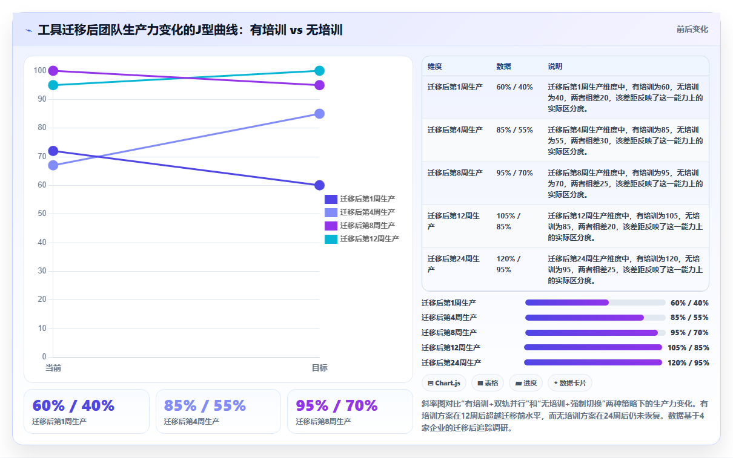This screenshot has height=458, width=733.
Task: Click the 数据卡片 tag chip
Action: (x=570, y=383)
